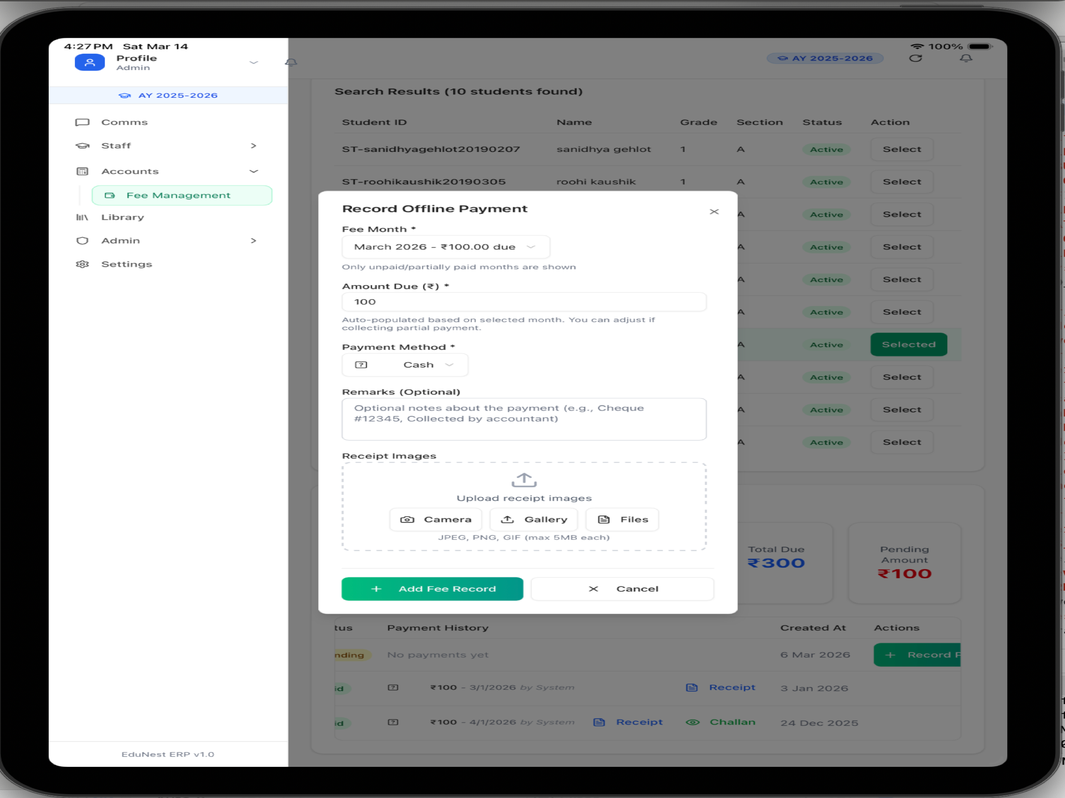Click the Comms chat icon
The width and height of the screenshot is (1065, 798).
click(x=82, y=122)
